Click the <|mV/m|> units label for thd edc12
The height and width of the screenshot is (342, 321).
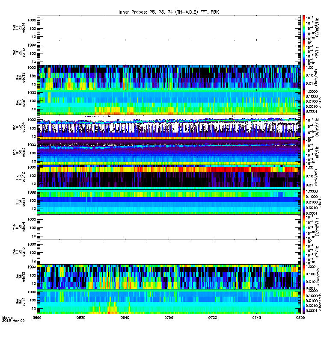click(x=316, y=177)
